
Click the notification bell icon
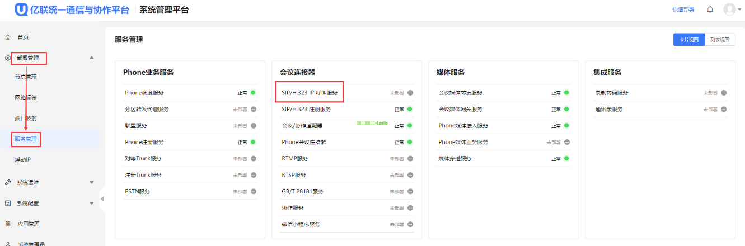pos(710,10)
